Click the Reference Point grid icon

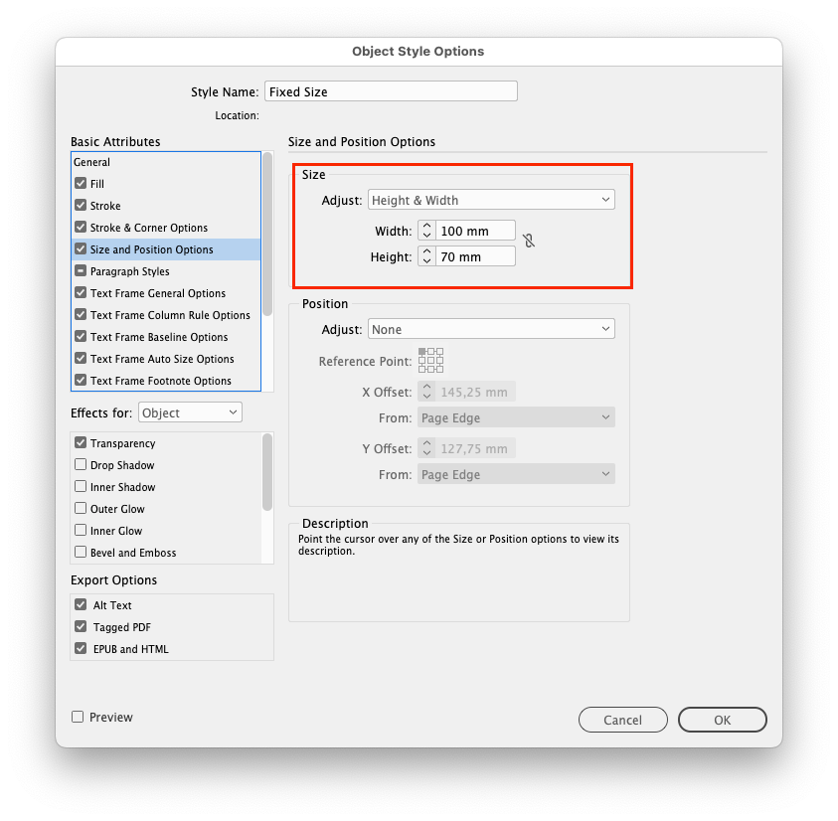[x=430, y=360]
